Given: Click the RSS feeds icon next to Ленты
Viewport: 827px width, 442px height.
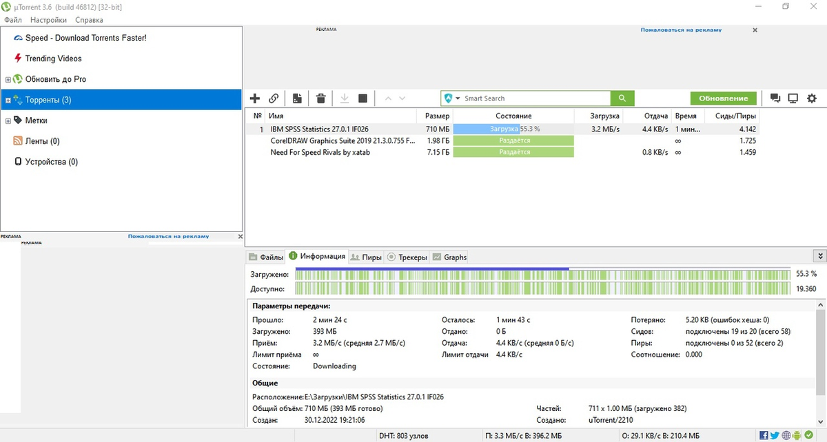Looking at the screenshot, I should point(19,141).
